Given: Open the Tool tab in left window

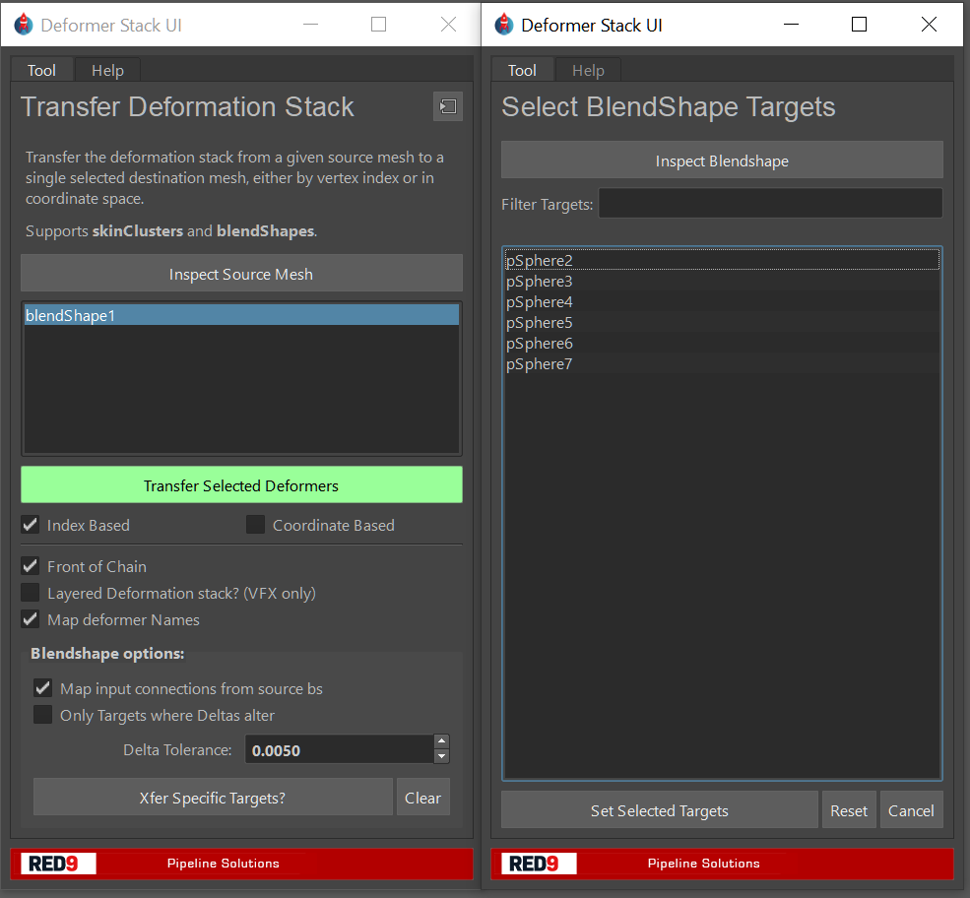Looking at the screenshot, I should tap(41, 71).
